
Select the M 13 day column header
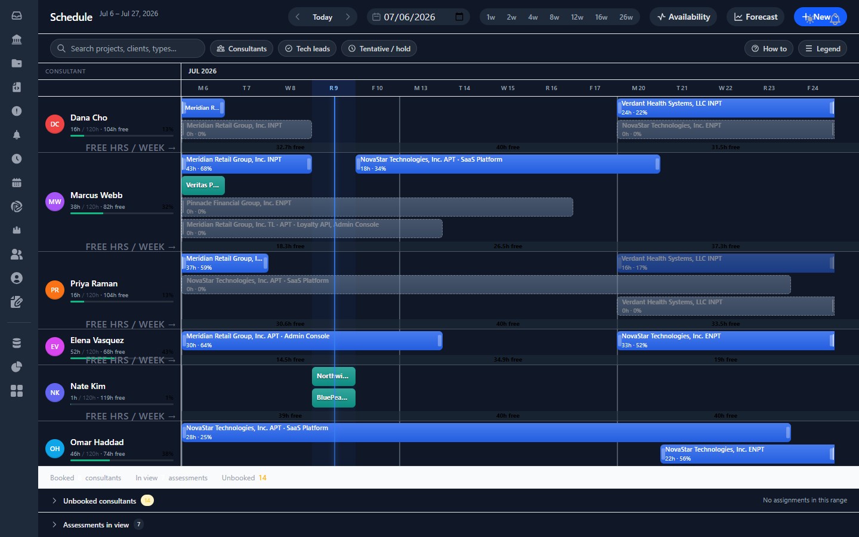pos(421,88)
